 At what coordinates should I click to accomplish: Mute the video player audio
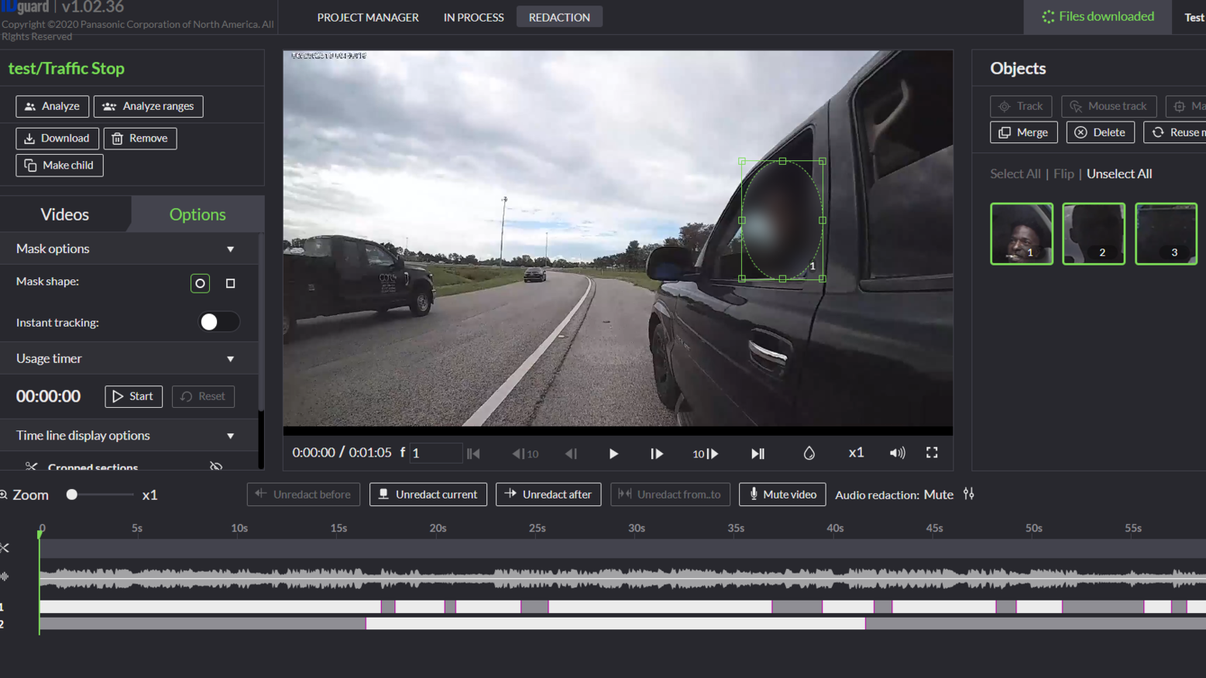(897, 453)
